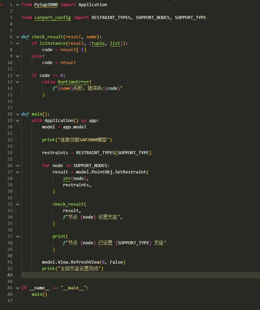Click RuntimeError on line 13
This screenshot has width=260, height=310.
tap(73, 82)
